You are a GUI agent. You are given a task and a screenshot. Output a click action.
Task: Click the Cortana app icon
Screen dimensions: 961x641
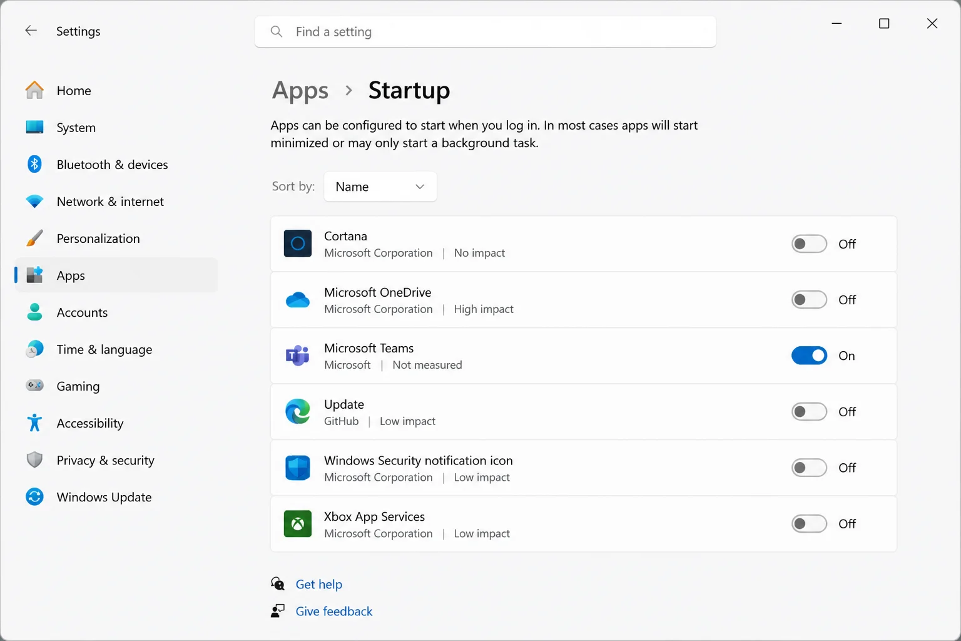click(x=298, y=244)
